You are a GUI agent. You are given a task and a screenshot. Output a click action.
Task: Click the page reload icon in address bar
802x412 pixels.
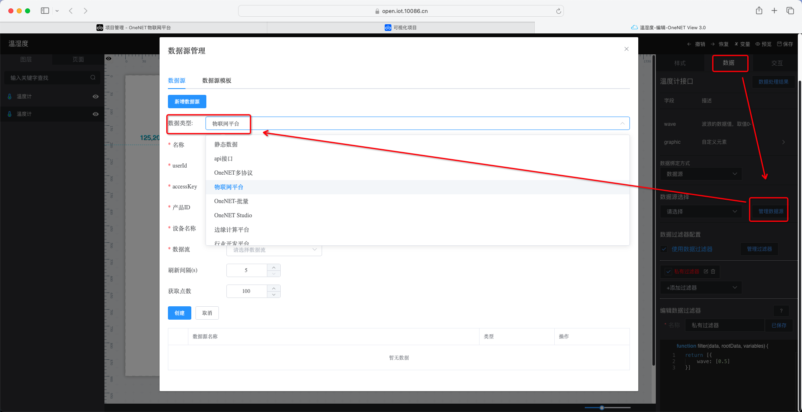click(558, 11)
